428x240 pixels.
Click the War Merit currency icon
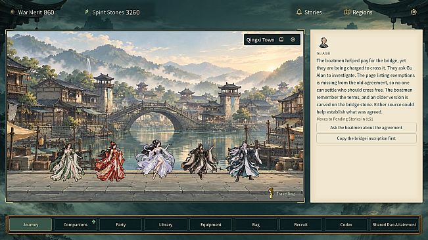[12, 12]
